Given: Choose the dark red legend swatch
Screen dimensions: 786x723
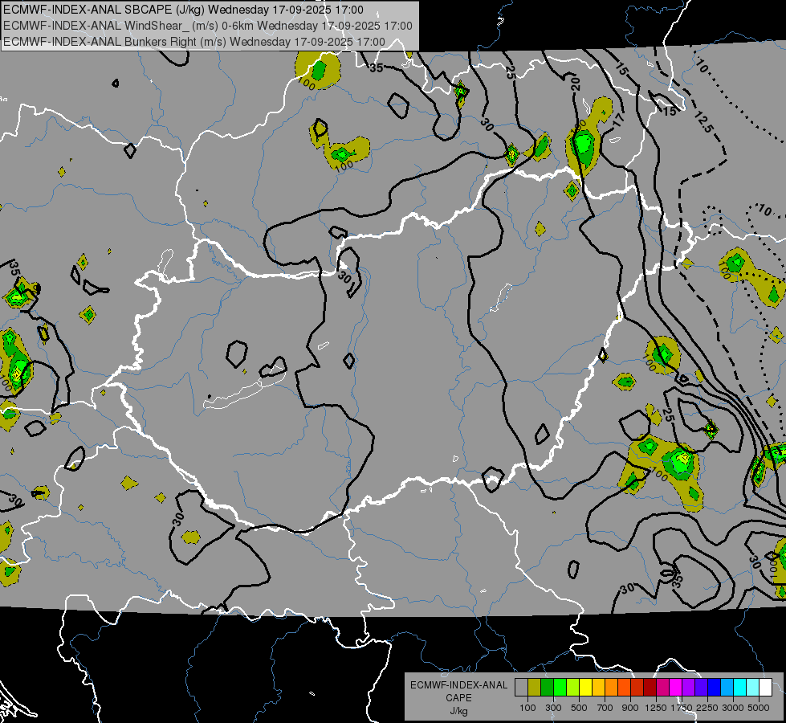Looking at the screenshot, I should point(650,687).
